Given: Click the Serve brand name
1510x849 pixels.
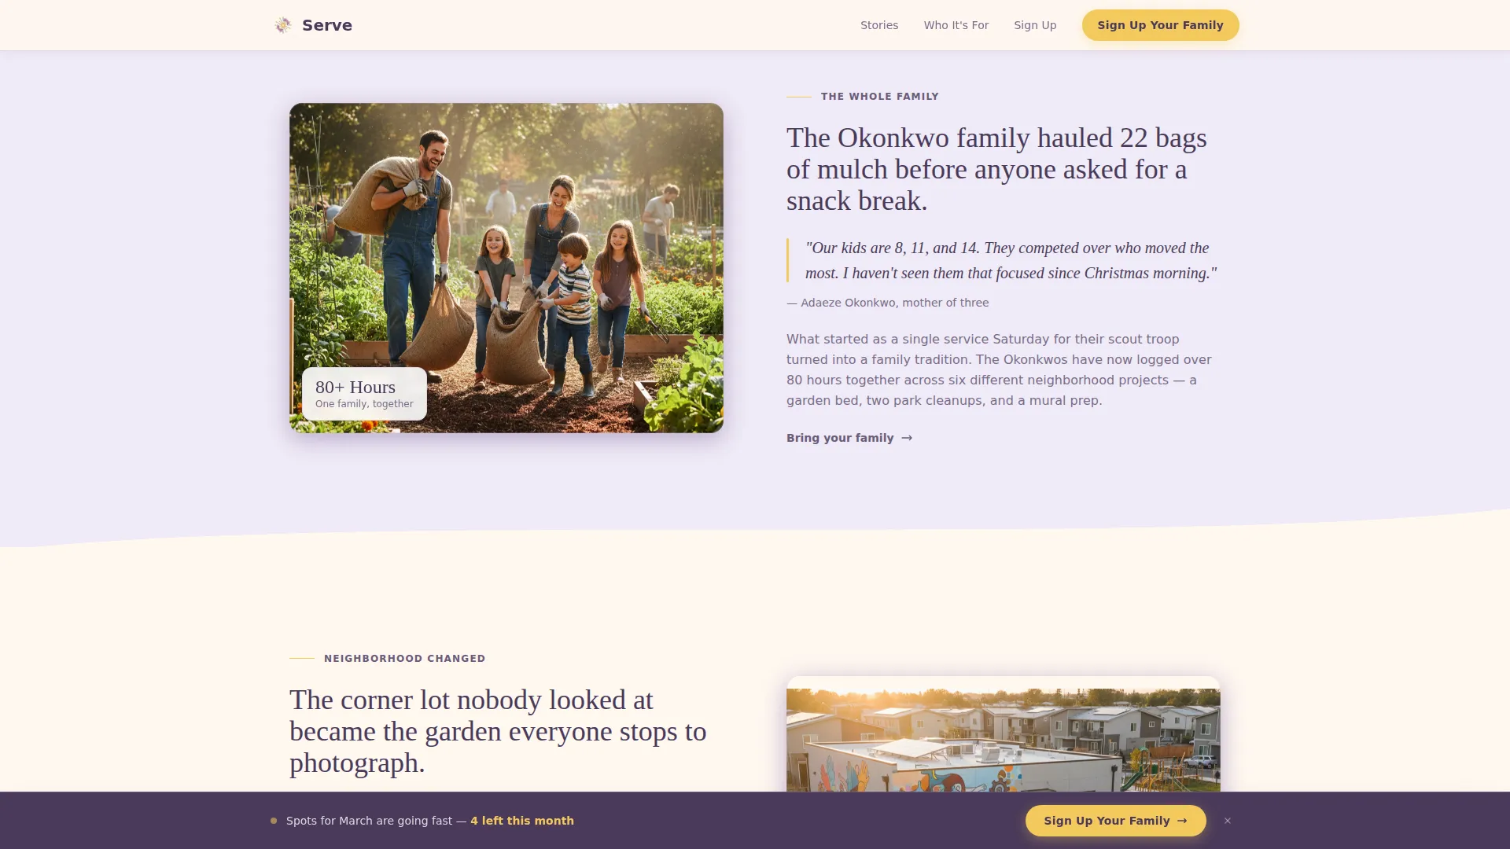Looking at the screenshot, I should coord(327,25).
